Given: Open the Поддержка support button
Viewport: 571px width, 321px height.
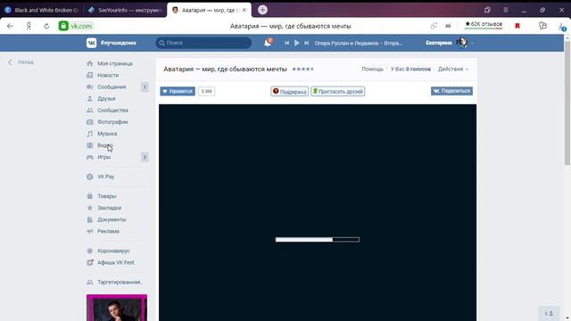Looking at the screenshot, I should click(x=289, y=91).
